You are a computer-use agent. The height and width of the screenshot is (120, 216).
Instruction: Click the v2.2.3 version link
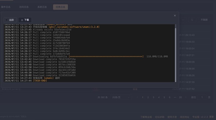pos(204,117)
